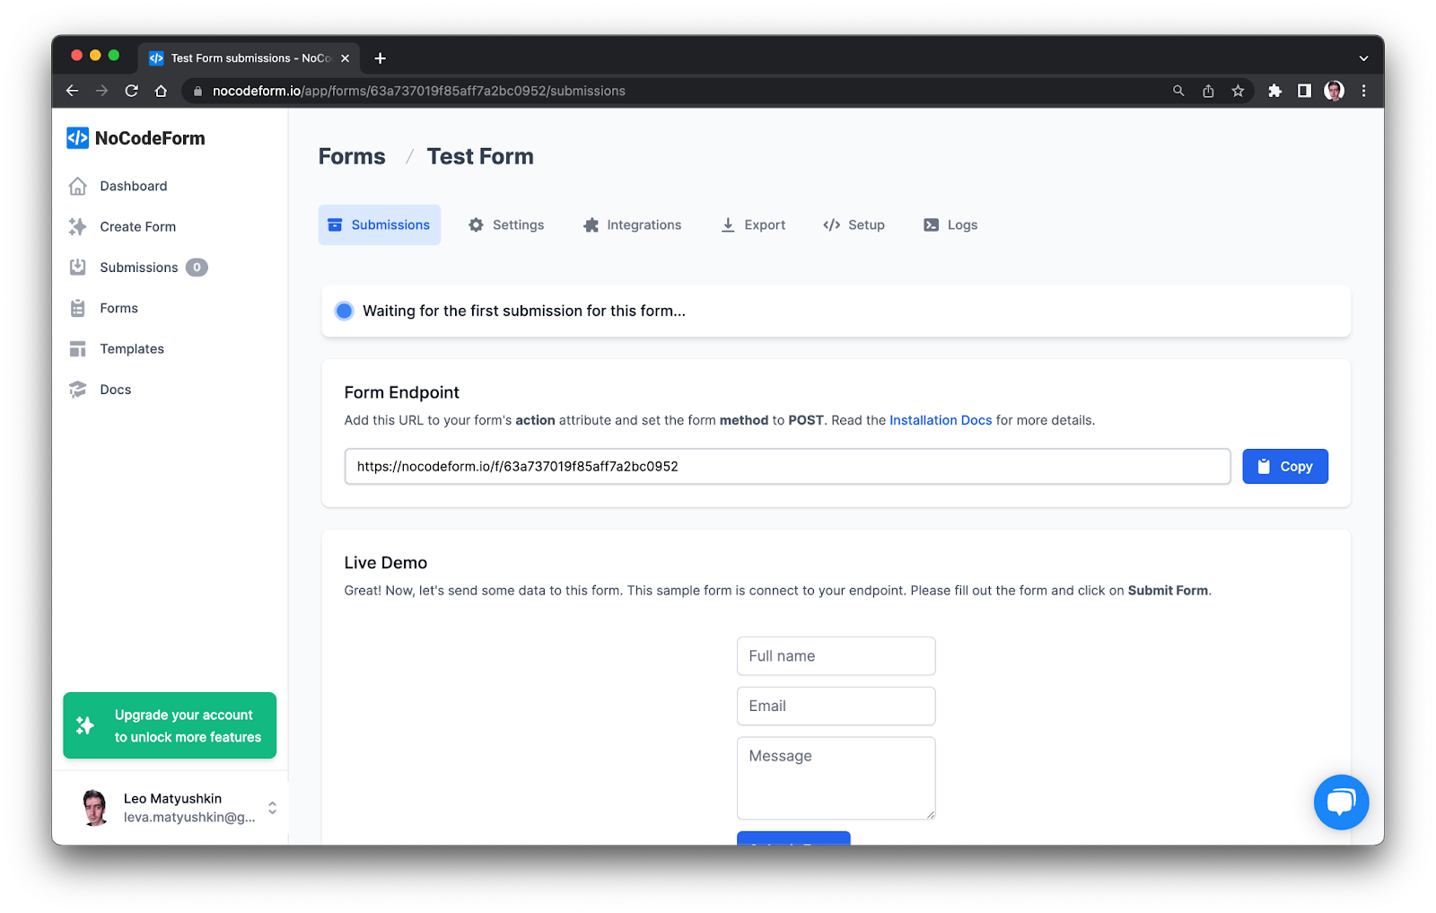Expand the tab search dropdown arrow
This screenshot has height=913, width=1436.
tap(1363, 58)
